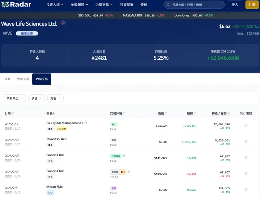The height and width of the screenshot is (198, 260).
Task: Open SEC form for Francis Chris $499.59K row
Action: 246,173
